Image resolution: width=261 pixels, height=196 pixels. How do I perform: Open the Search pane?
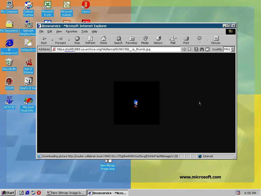point(118,40)
